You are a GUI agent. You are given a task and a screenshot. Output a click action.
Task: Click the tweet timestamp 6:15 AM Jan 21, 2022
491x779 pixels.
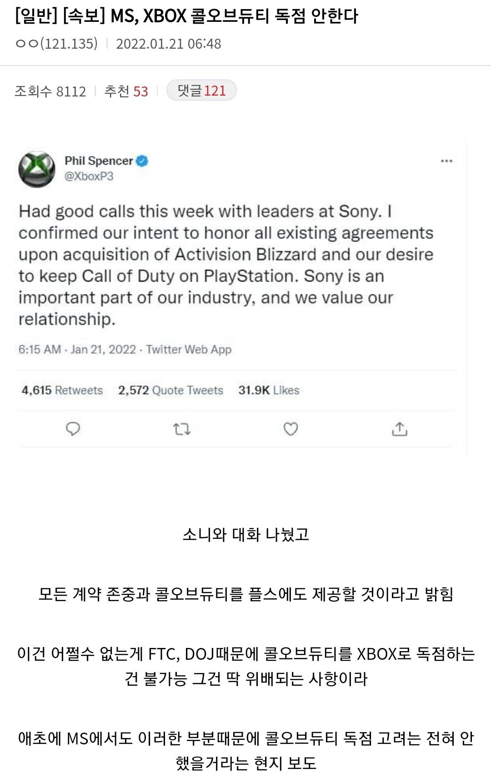point(77,349)
